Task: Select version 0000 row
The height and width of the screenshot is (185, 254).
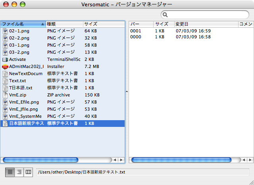Action: coord(191,37)
